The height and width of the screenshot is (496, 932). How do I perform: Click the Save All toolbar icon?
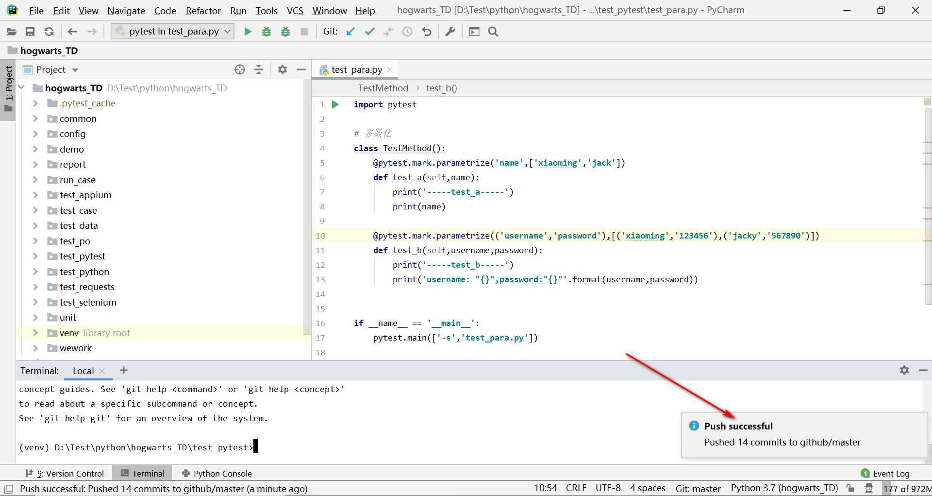pos(30,32)
